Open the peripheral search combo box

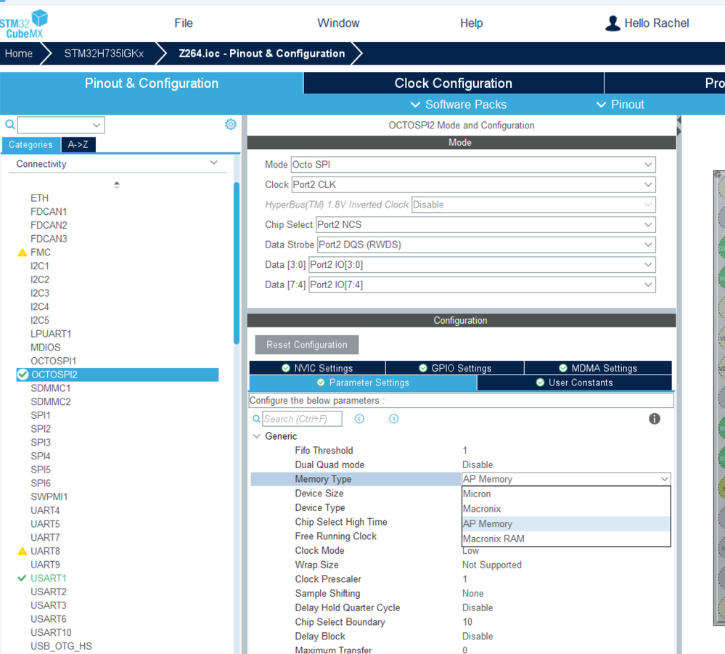tap(61, 125)
